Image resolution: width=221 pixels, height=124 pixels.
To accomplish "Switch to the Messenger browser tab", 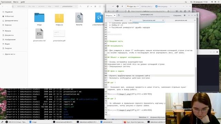I will coord(161,6).
